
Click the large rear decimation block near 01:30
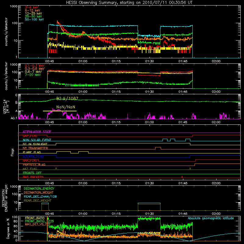coord(149,207)
